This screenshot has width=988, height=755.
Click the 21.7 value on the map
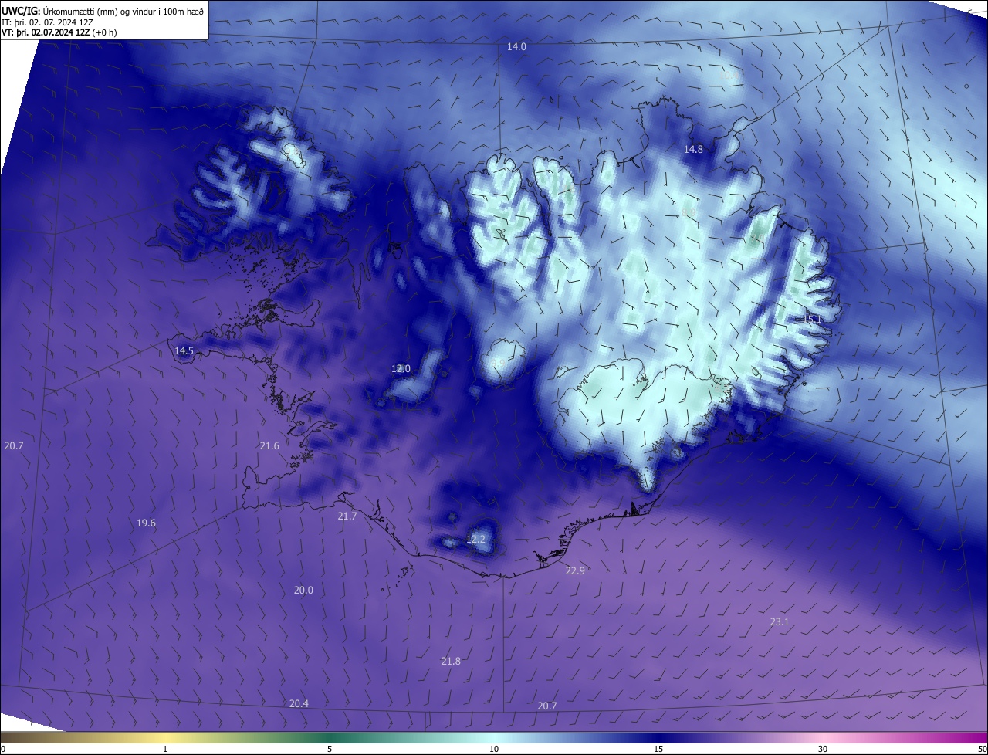(347, 516)
